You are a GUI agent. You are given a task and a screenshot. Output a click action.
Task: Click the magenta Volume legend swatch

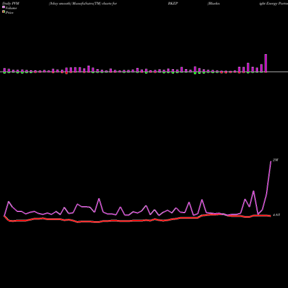[x=3, y=7]
